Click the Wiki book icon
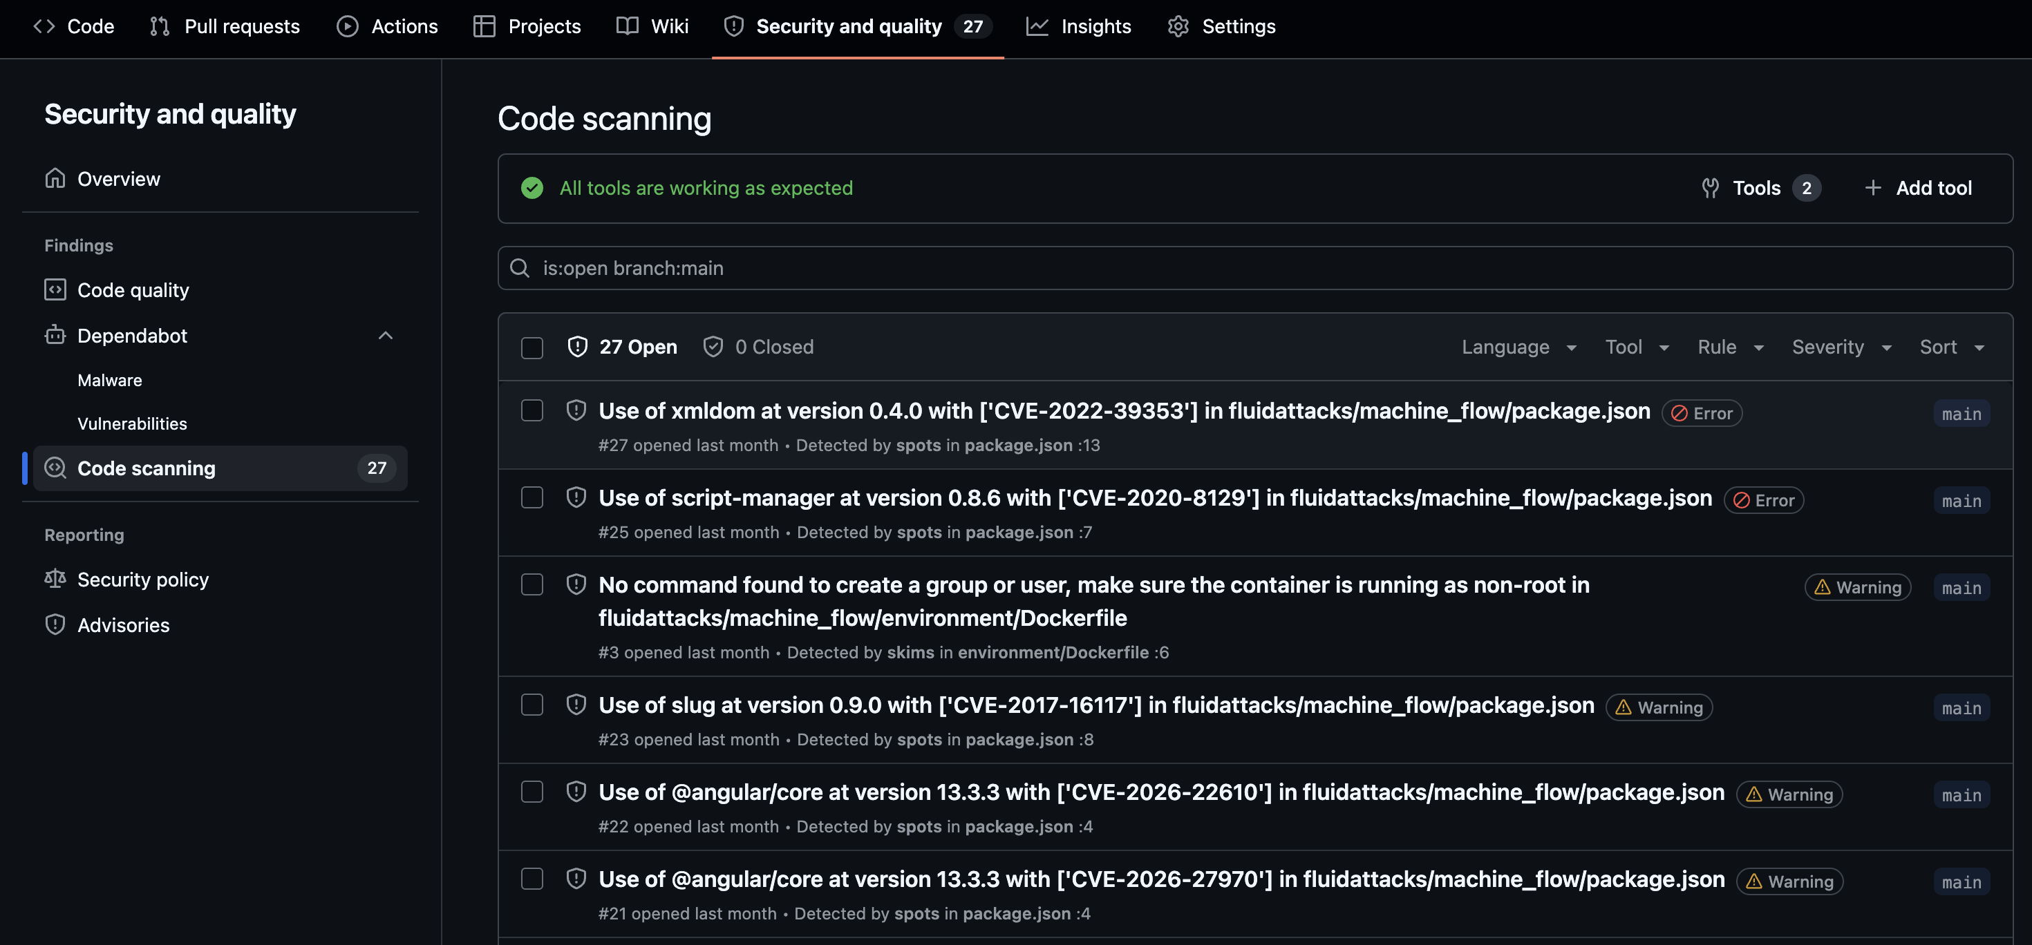This screenshot has height=945, width=2032. (x=626, y=26)
